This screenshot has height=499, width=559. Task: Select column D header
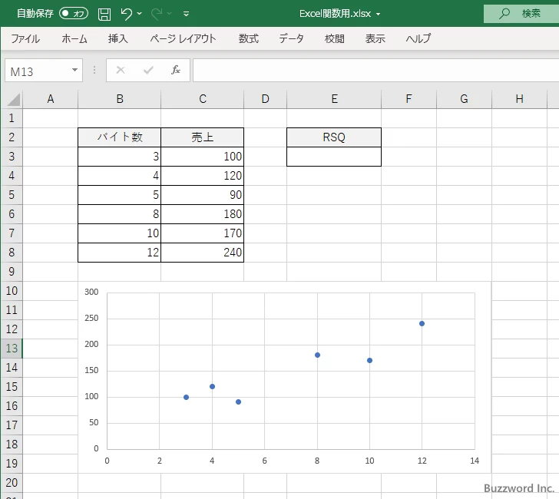pyautogui.click(x=265, y=99)
